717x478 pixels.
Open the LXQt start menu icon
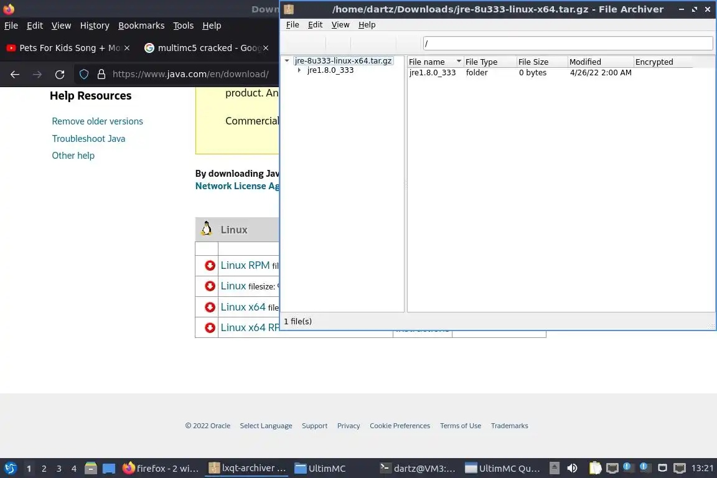(10, 468)
